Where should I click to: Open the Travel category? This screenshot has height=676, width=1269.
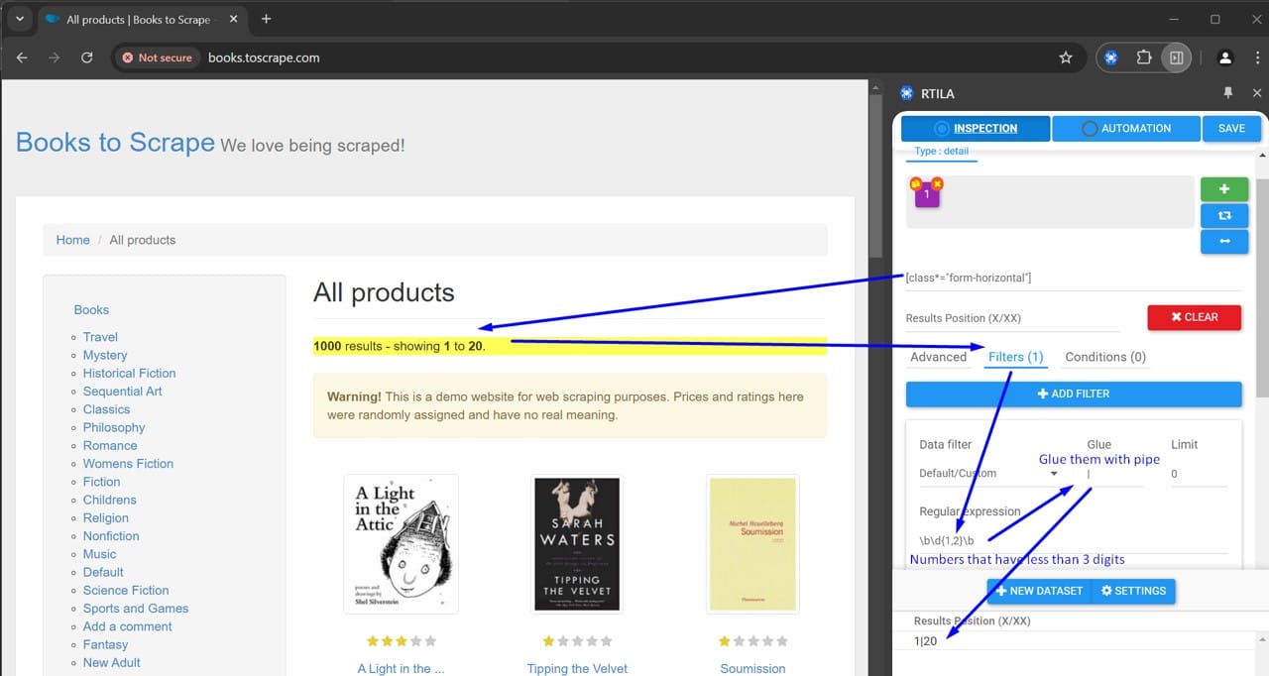[x=100, y=337]
